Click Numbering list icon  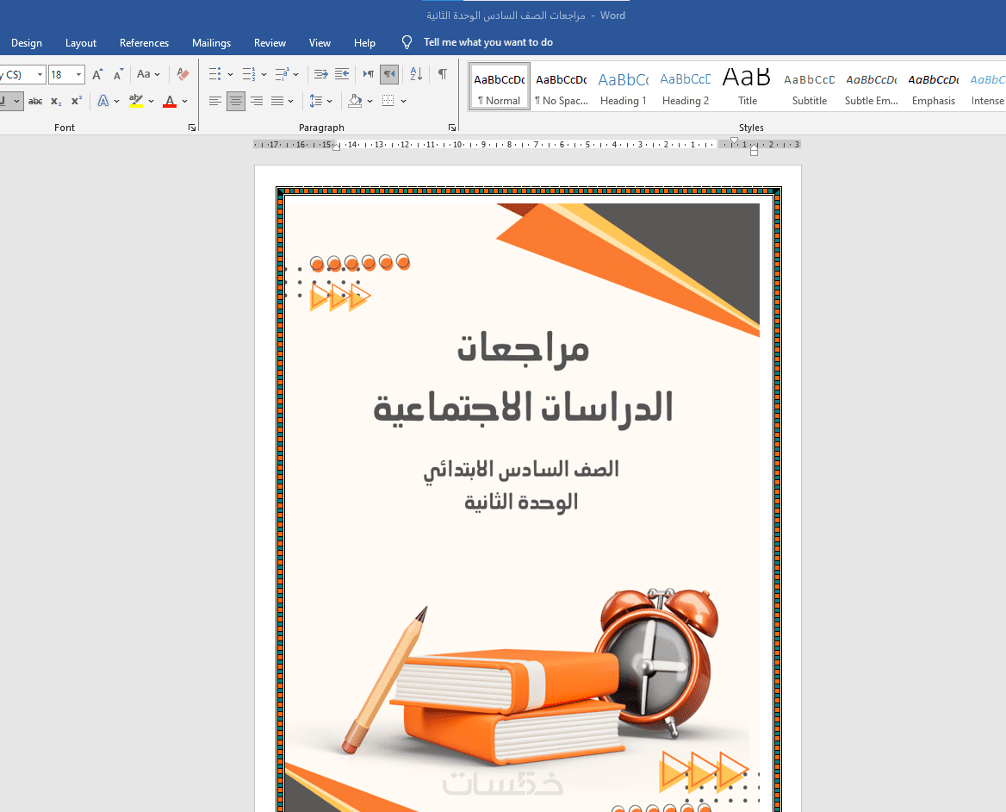[x=249, y=74]
